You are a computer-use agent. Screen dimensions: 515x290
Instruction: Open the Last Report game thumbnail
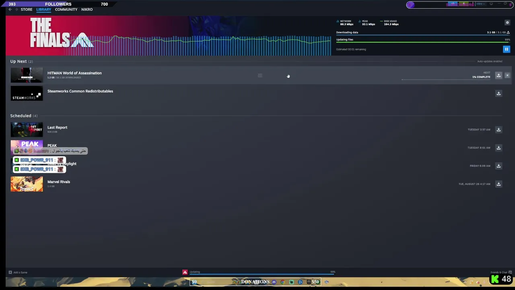27,130
